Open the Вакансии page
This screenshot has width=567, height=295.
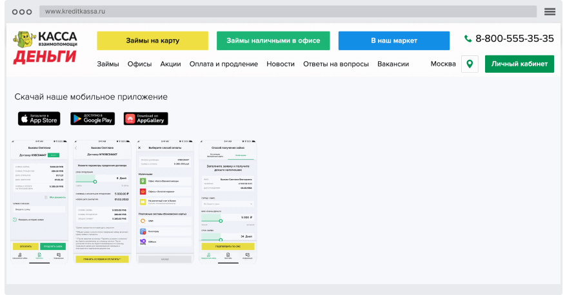tap(393, 64)
